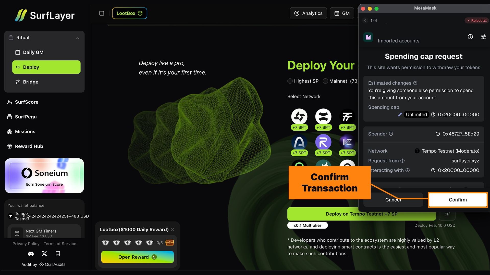Open MetaMask advanced settings sliders icon

(483, 37)
